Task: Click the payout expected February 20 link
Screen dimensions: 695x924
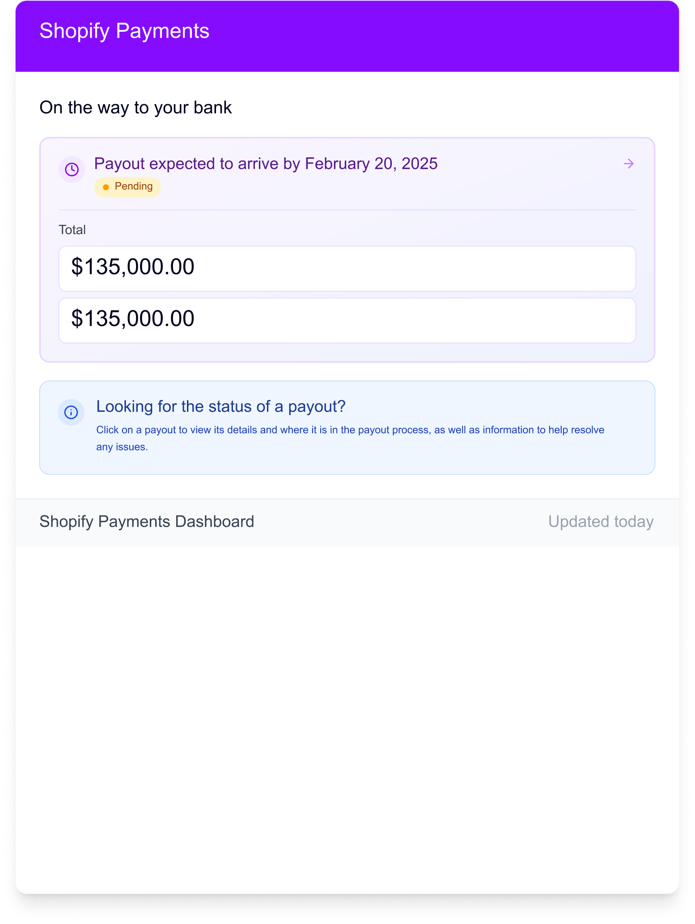Action: click(x=266, y=164)
